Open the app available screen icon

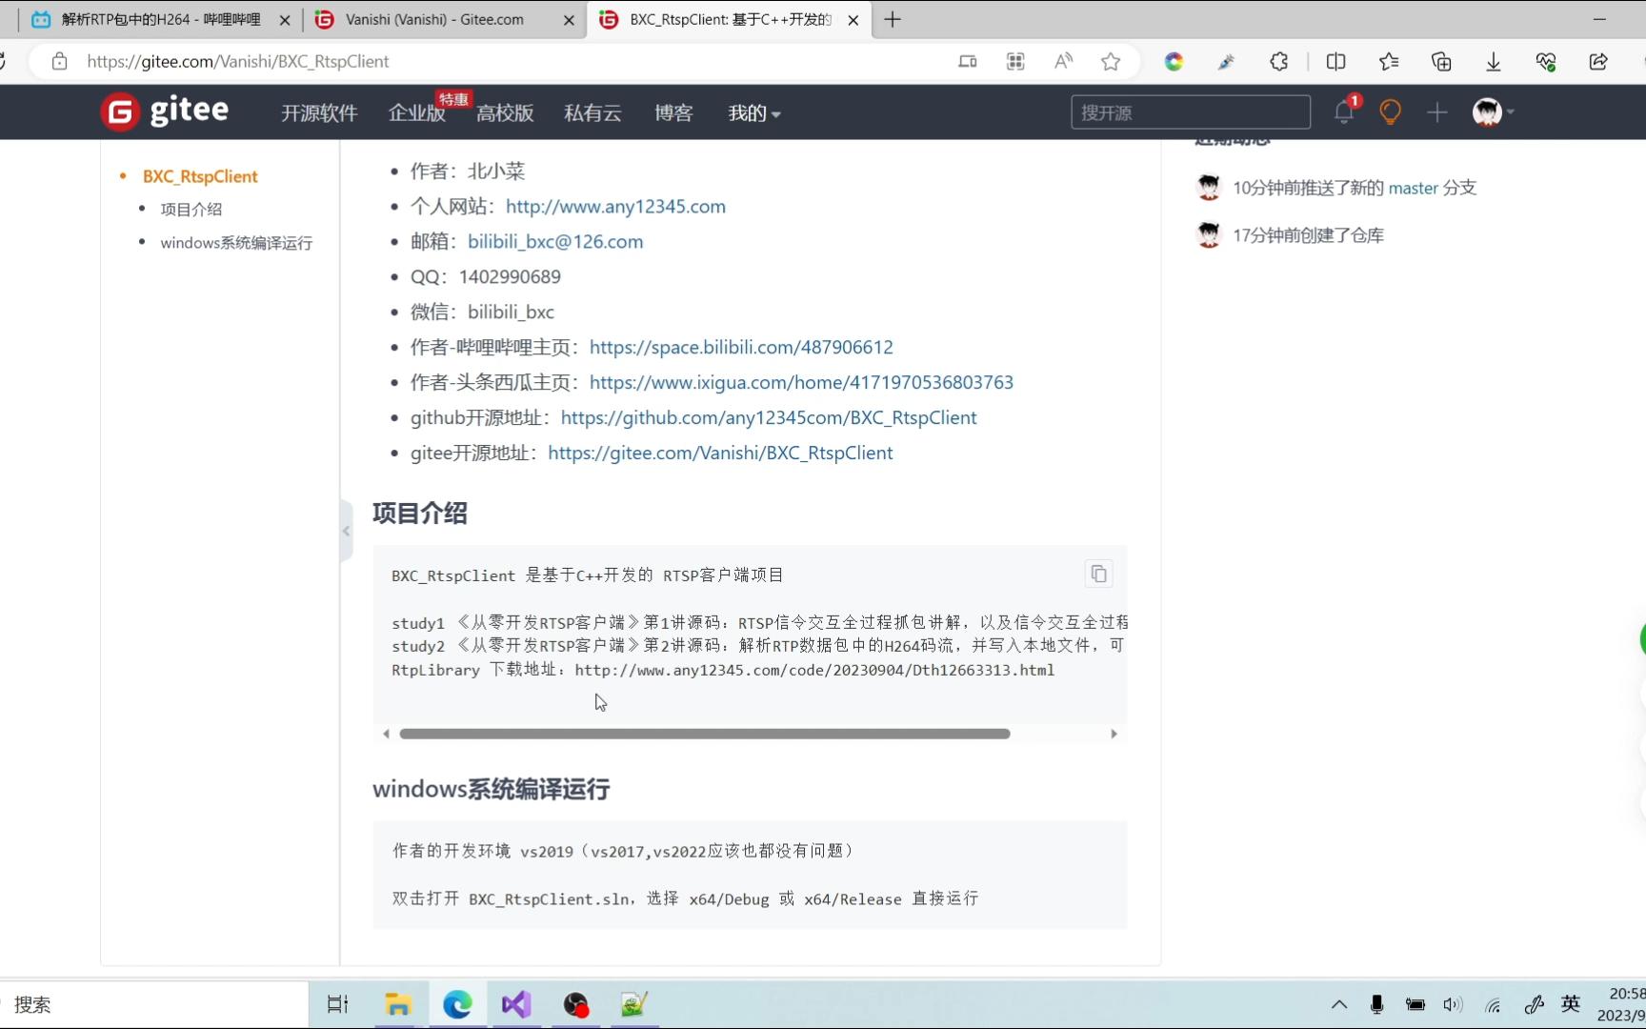[x=968, y=61]
